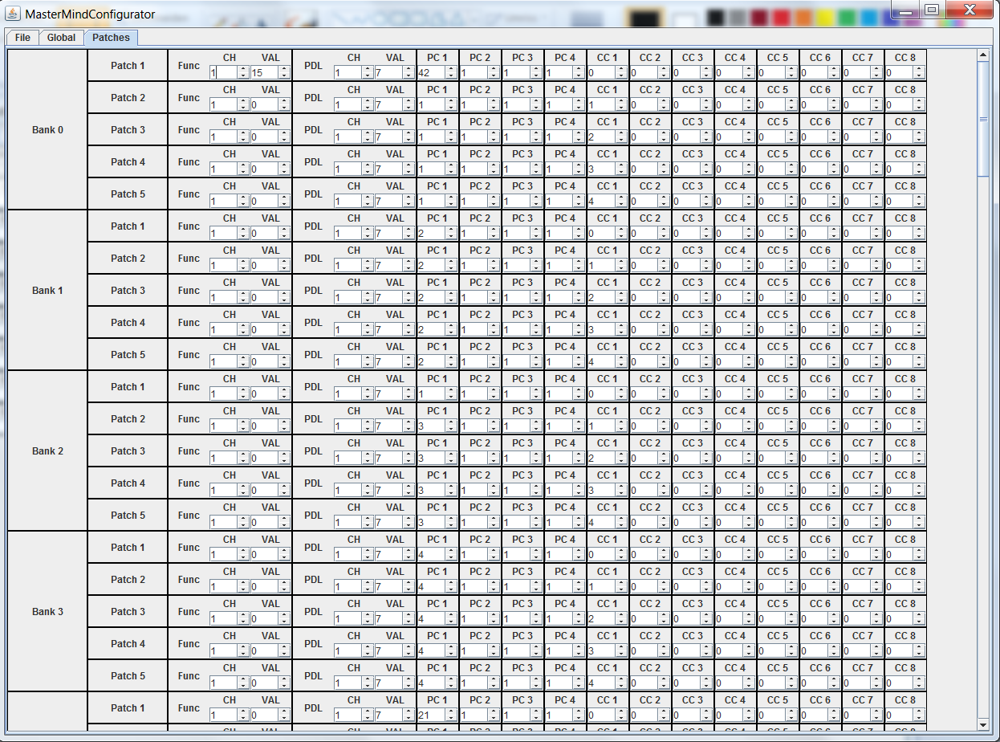The image size is (1000, 742).
Task: Click Bank 1 Patch 2 CC 4 field
Action: pyautogui.click(x=730, y=265)
